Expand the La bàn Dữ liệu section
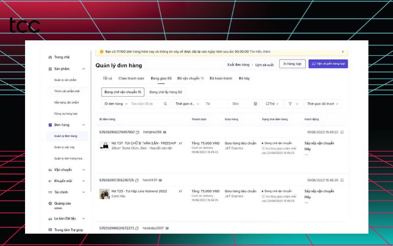 point(84,218)
